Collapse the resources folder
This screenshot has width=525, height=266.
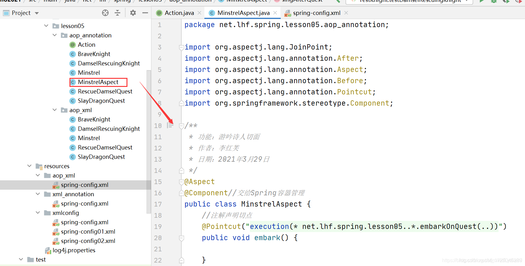(29, 166)
